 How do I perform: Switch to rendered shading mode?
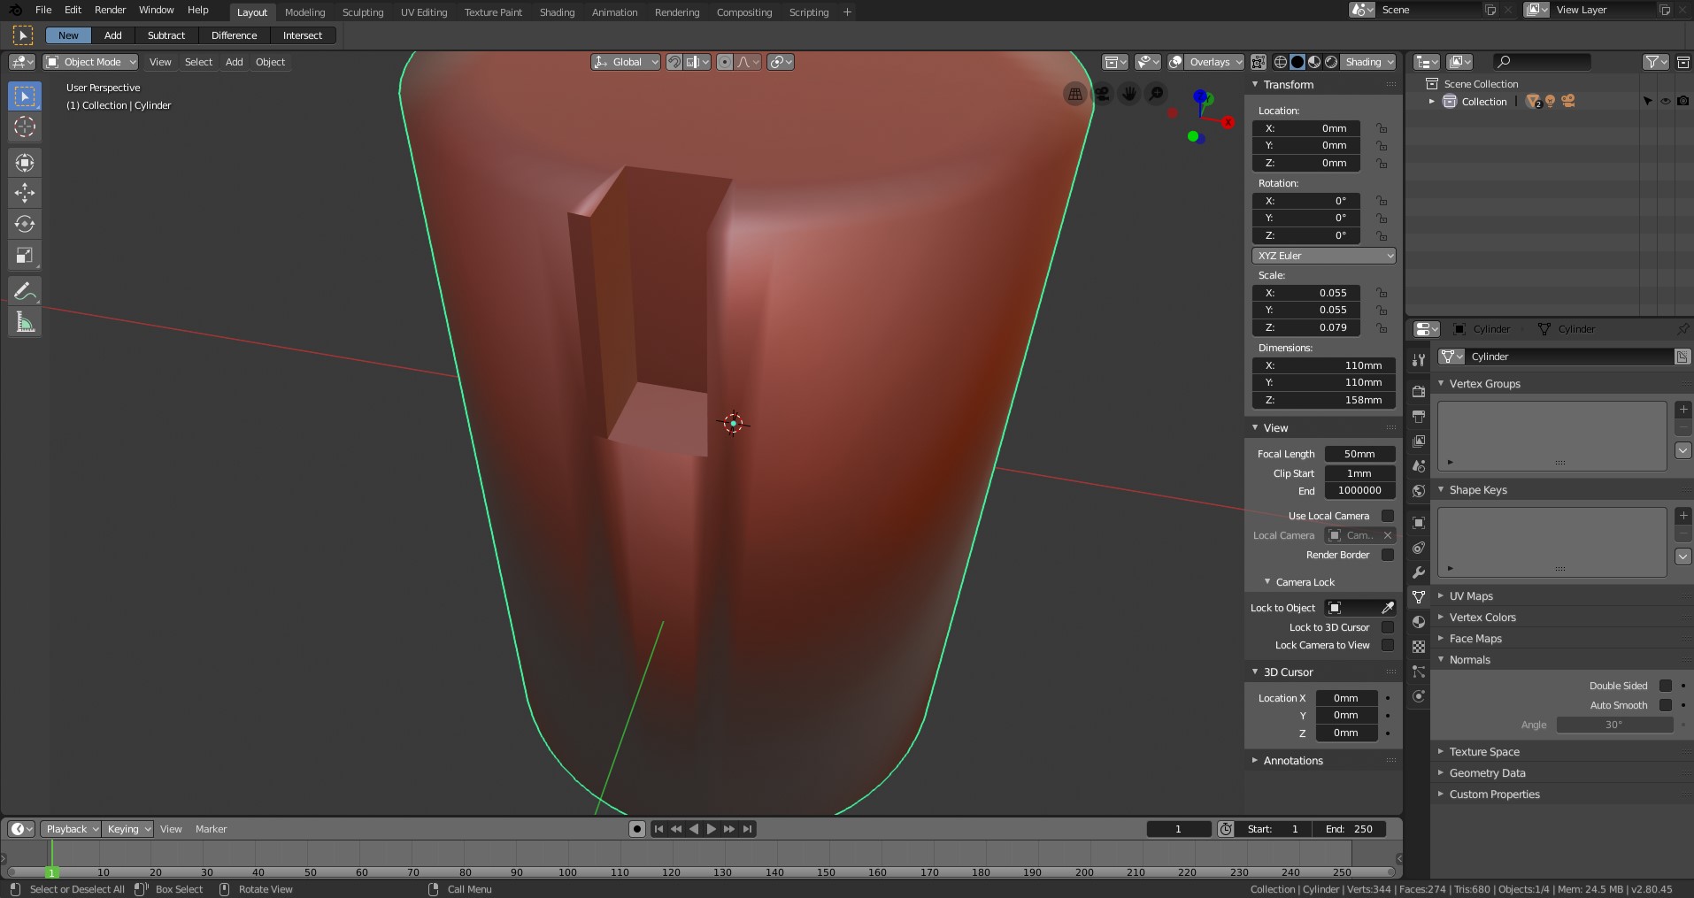pos(1331,62)
